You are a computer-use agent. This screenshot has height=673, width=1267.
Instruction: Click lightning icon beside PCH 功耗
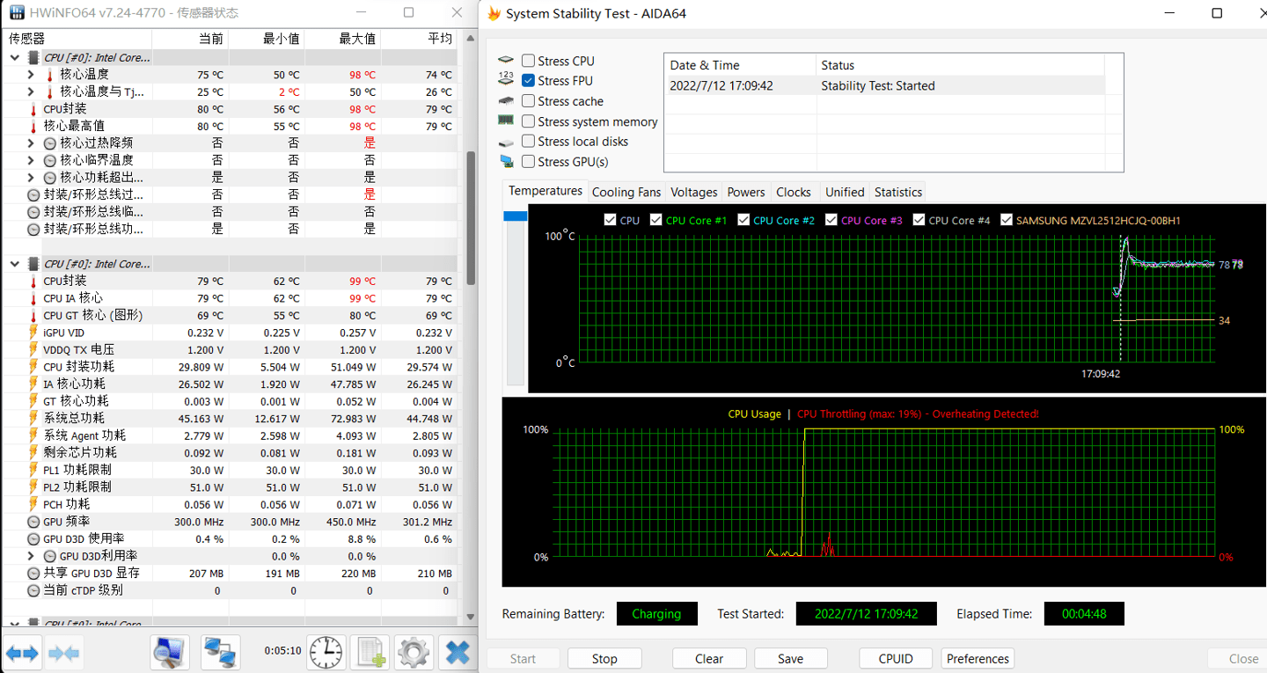pyautogui.click(x=33, y=504)
